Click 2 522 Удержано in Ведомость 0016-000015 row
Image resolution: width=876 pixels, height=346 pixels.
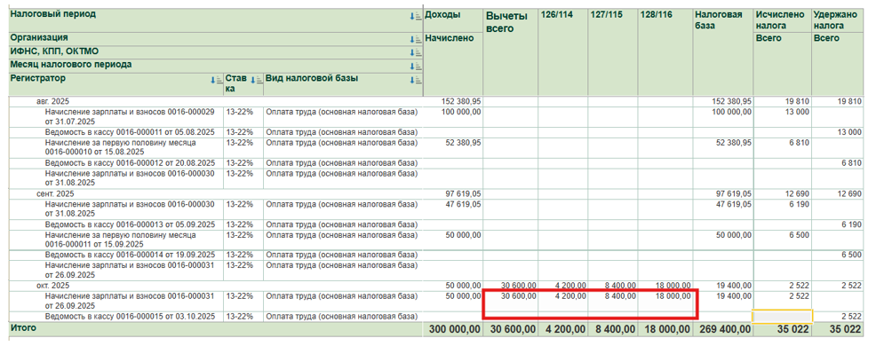click(x=851, y=317)
